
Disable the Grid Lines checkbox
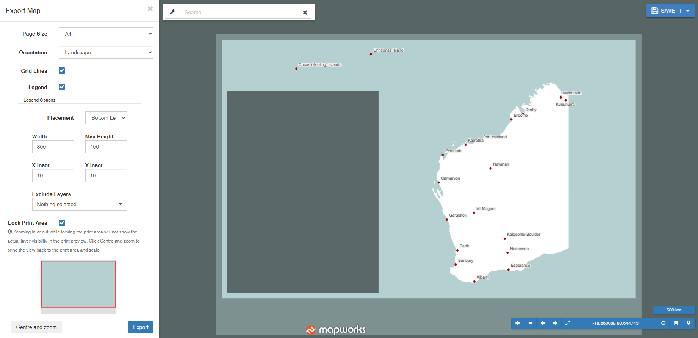coord(62,71)
